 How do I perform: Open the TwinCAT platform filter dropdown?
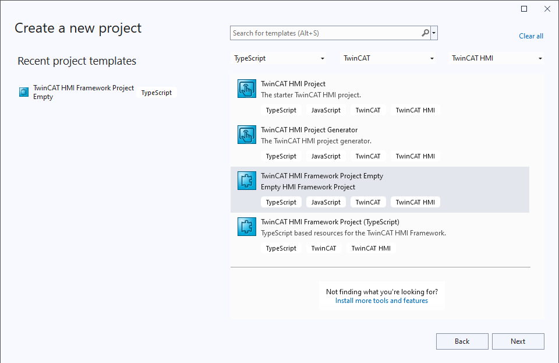pos(388,58)
